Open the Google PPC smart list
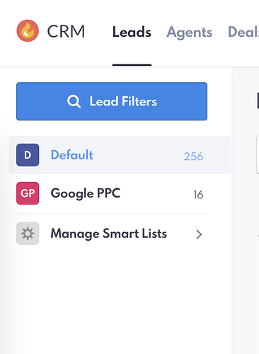259x354 pixels. pos(86,193)
